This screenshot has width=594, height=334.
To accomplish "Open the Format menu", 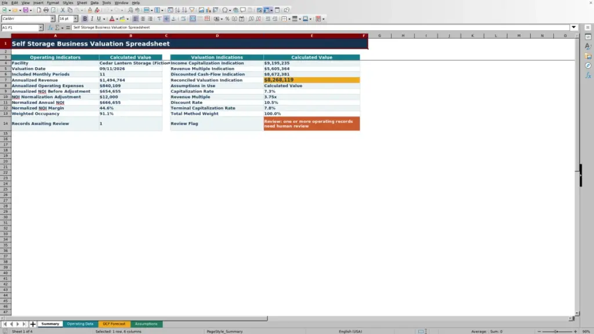I will click(x=53, y=3).
